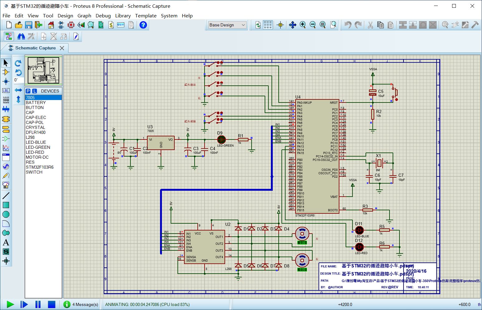The width and height of the screenshot is (482, 310).
Task: Open the Design menu
Action: click(x=65, y=16)
